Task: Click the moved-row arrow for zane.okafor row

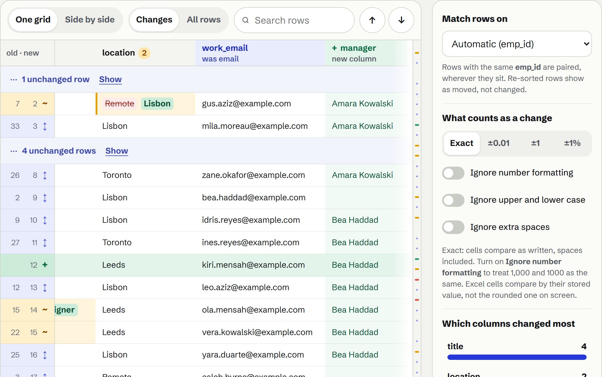Action: click(x=45, y=175)
